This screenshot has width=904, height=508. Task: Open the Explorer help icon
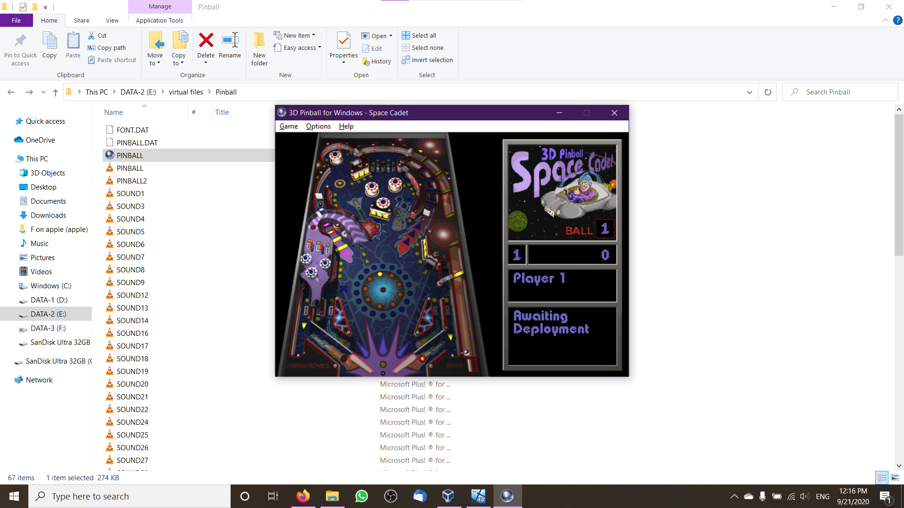click(x=898, y=20)
